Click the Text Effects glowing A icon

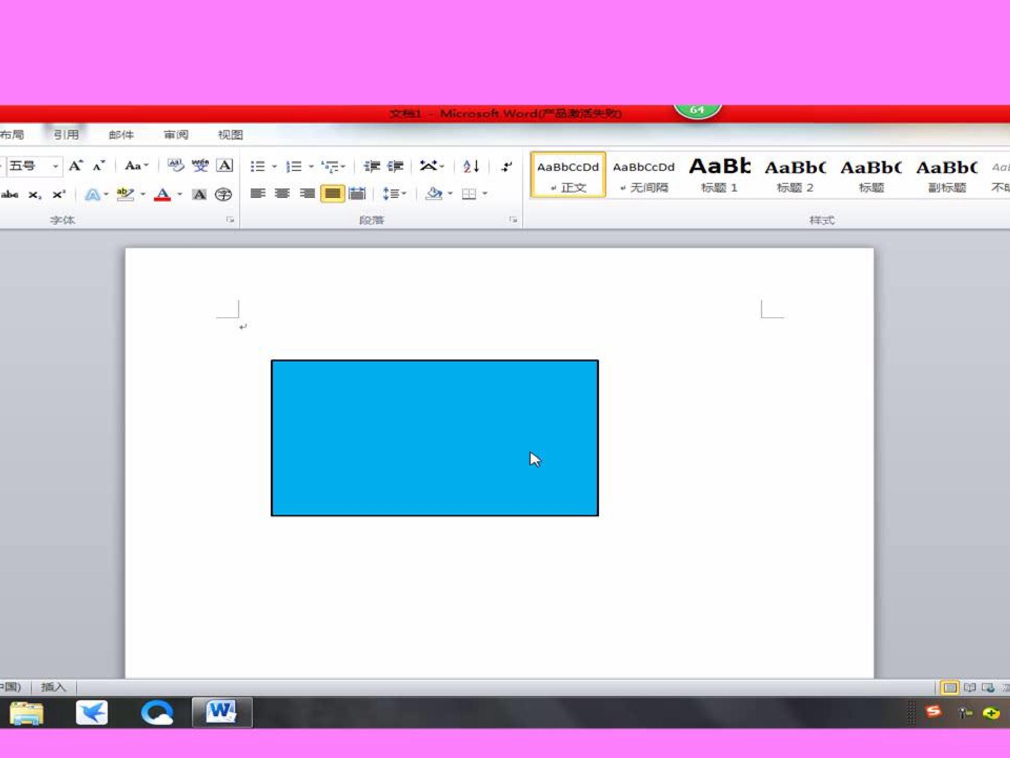[92, 195]
